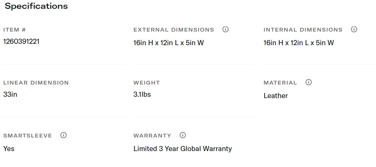Click the Internal Dimensions label
376x167 pixels.
303,30
